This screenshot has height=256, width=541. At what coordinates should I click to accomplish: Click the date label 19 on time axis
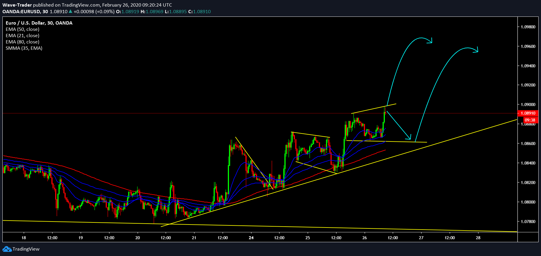point(81,238)
